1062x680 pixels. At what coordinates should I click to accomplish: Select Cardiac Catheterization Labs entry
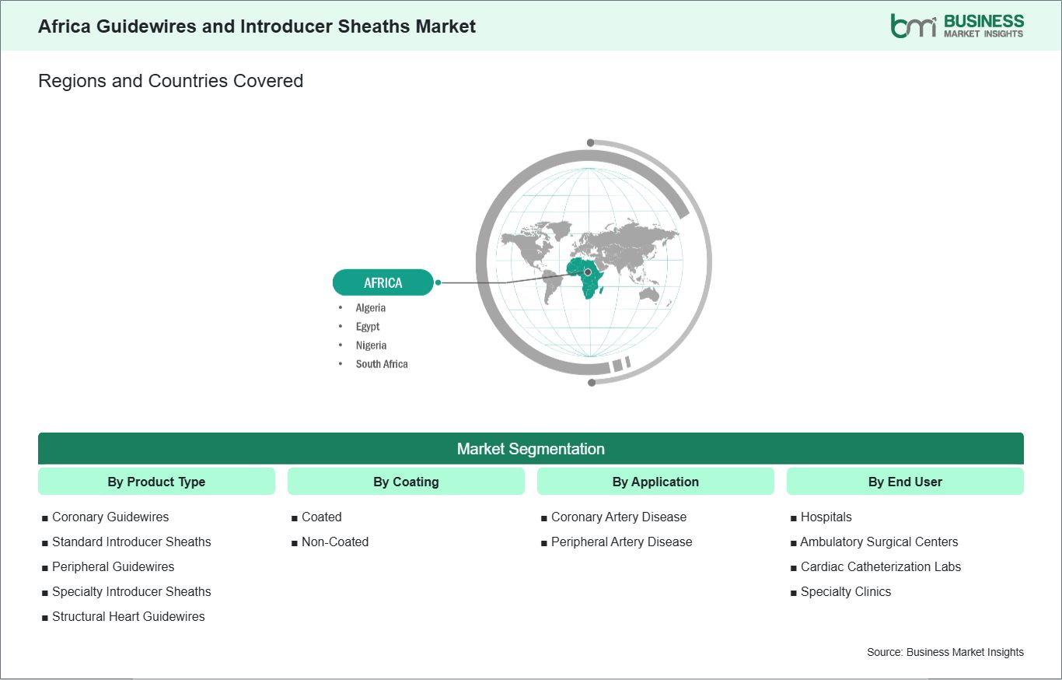point(881,567)
